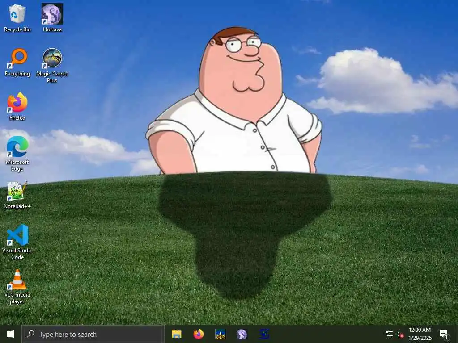The height and width of the screenshot is (343, 458).
Task: Open the network status tray icon
Action: (x=390, y=334)
